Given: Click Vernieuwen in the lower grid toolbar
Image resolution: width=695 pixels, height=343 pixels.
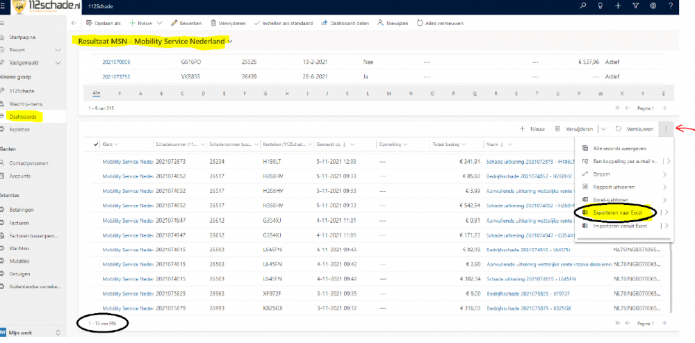Looking at the screenshot, I should pyautogui.click(x=635, y=129).
